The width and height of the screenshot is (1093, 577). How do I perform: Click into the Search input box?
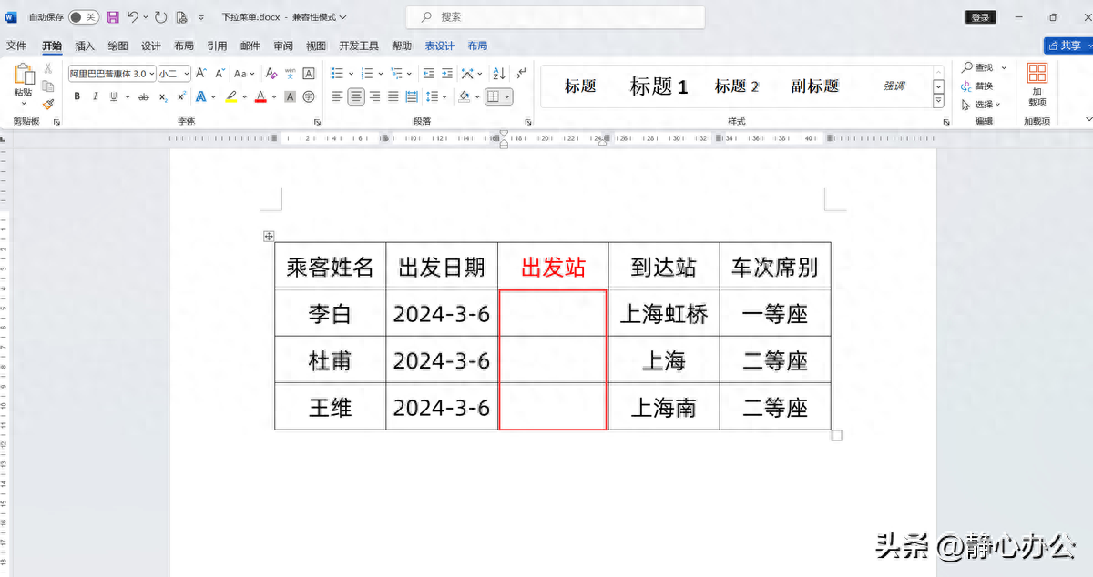[x=556, y=17]
